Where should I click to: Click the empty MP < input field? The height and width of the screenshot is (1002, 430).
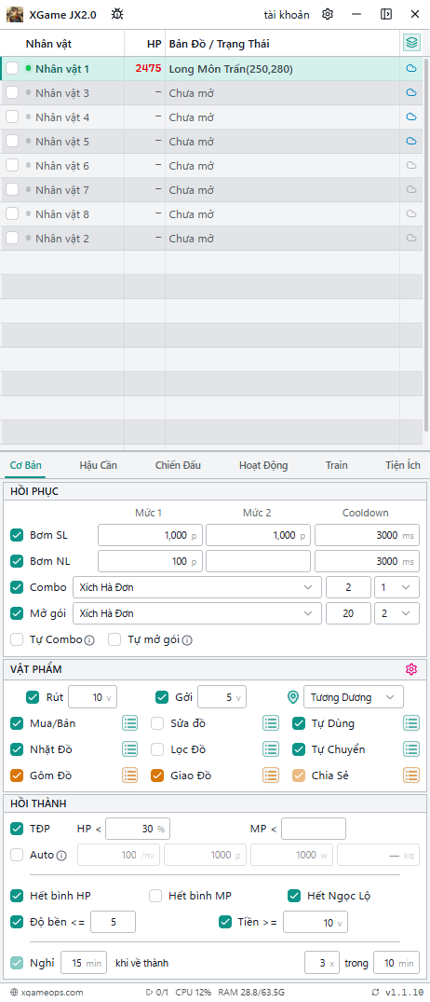point(314,829)
